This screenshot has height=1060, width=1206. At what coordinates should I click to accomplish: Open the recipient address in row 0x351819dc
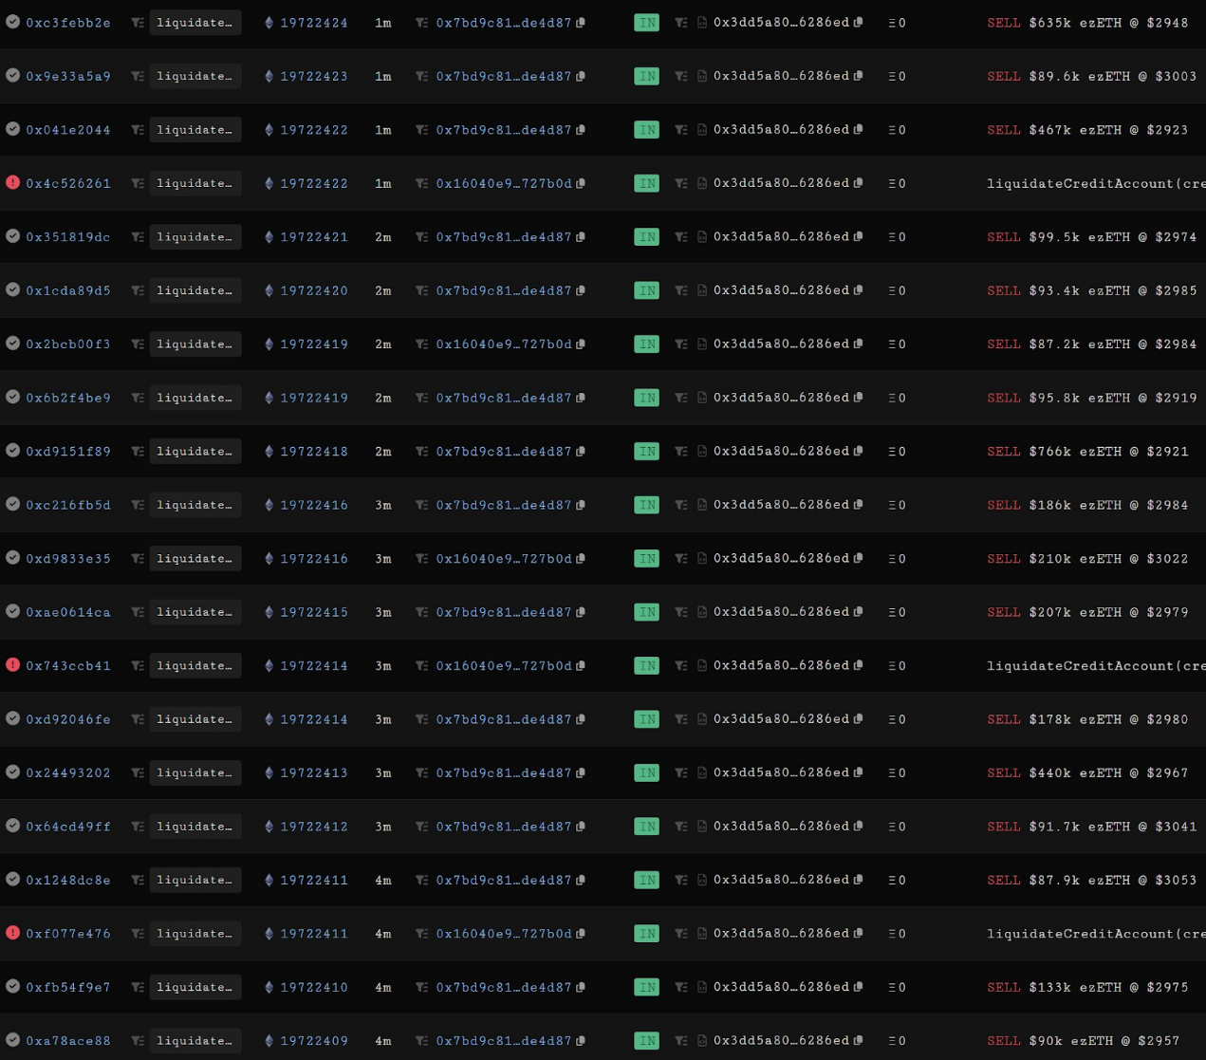tap(781, 237)
